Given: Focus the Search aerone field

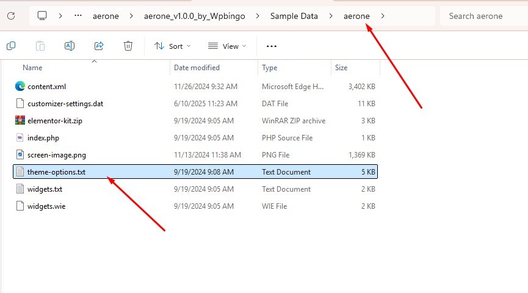Looking at the screenshot, I should (484, 16).
